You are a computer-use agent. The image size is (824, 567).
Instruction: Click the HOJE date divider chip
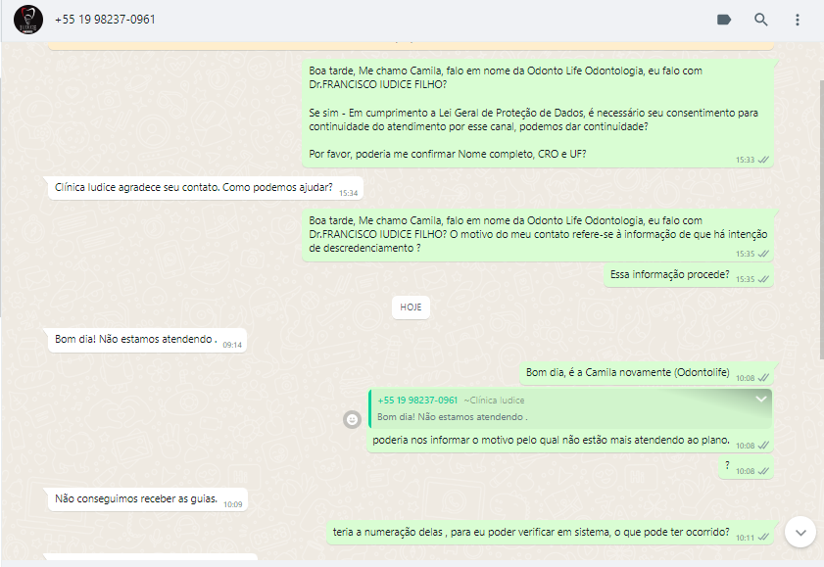pyautogui.click(x=411, y=307)
